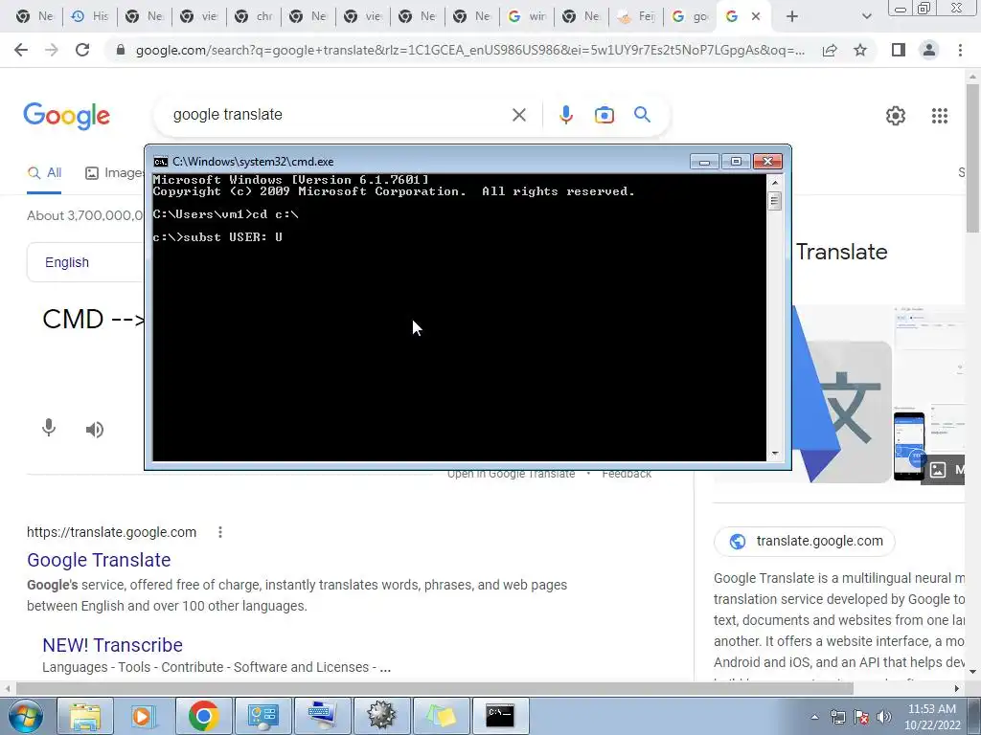
Task: Start voice search with the microphone icon
Action: pyautogui.click(x=565, y=115)
